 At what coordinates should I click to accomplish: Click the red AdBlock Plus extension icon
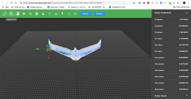[x=148, y=3]
